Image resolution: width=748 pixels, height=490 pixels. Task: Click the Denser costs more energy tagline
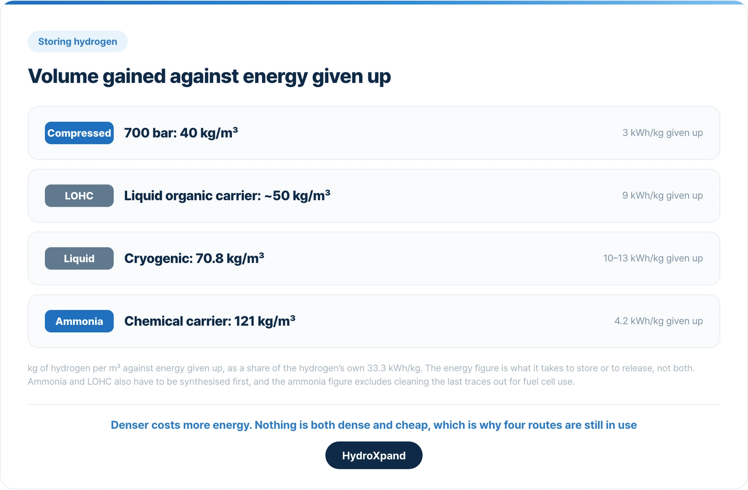coord(374,425)
